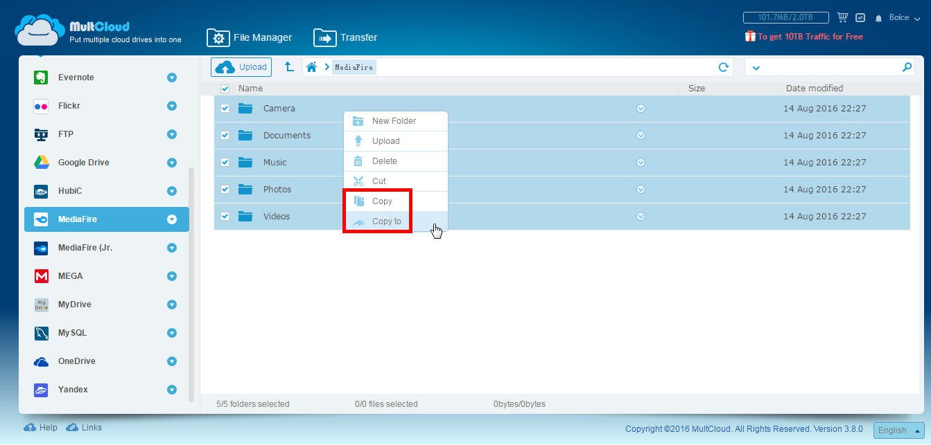Choose Copy in the context menu
This screenshot has height=445, width=931.
click(x=396, y=201)
